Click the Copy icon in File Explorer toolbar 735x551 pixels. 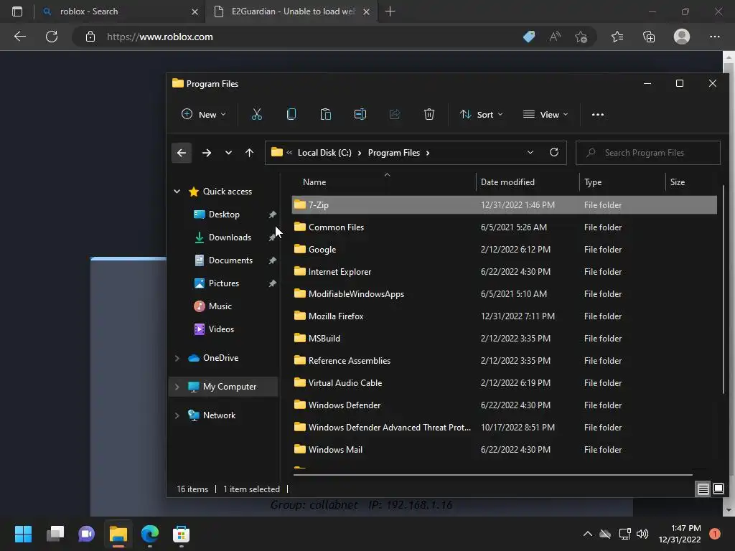[291, 114]
